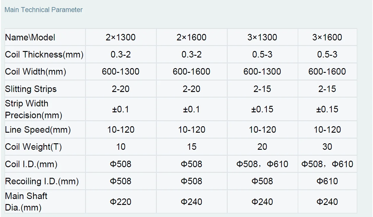Viewport: 373px width, 217px height.
Task: Click the Line Speed(mm) row label
Action: 38,130
